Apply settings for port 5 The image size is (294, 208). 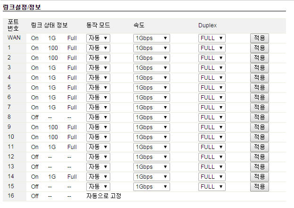coord(260,88)
